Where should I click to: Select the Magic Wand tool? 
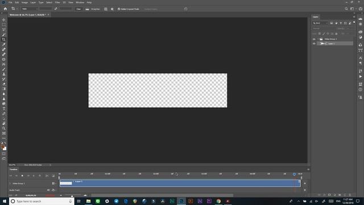4,35
